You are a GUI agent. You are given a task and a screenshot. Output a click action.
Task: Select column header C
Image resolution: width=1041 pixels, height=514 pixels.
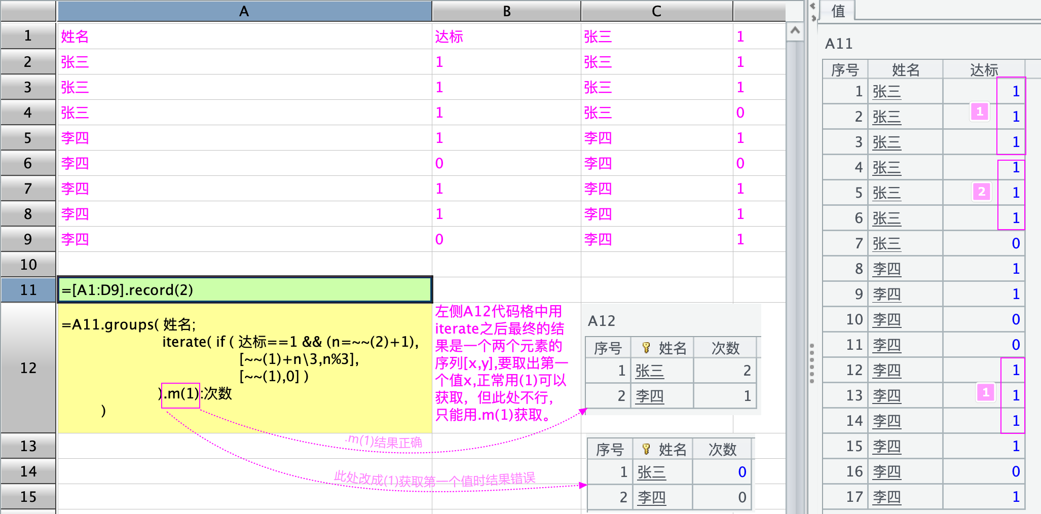click(656, 11)
